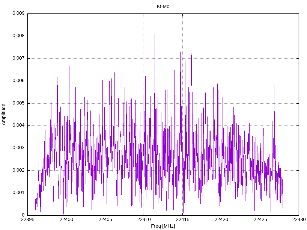This screenshot has height=230, width=307.
Task: Click the 22410 x-axis tick label
Action: coord(144,220)
